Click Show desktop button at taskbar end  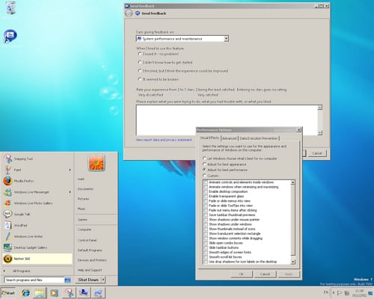370,293
